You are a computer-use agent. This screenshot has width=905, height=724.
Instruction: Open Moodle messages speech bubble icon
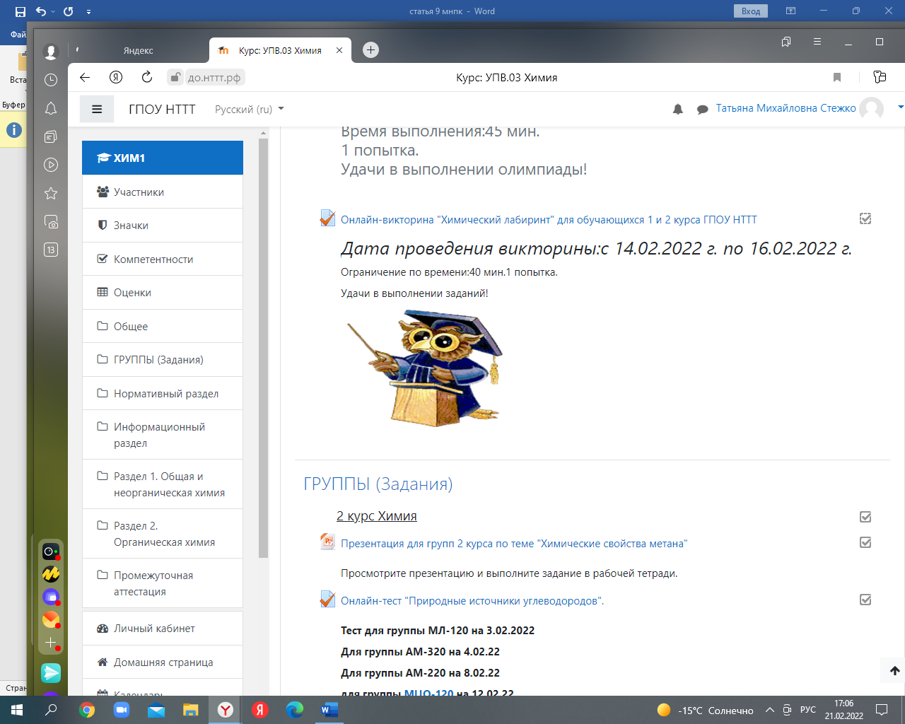tap(702, 110)
